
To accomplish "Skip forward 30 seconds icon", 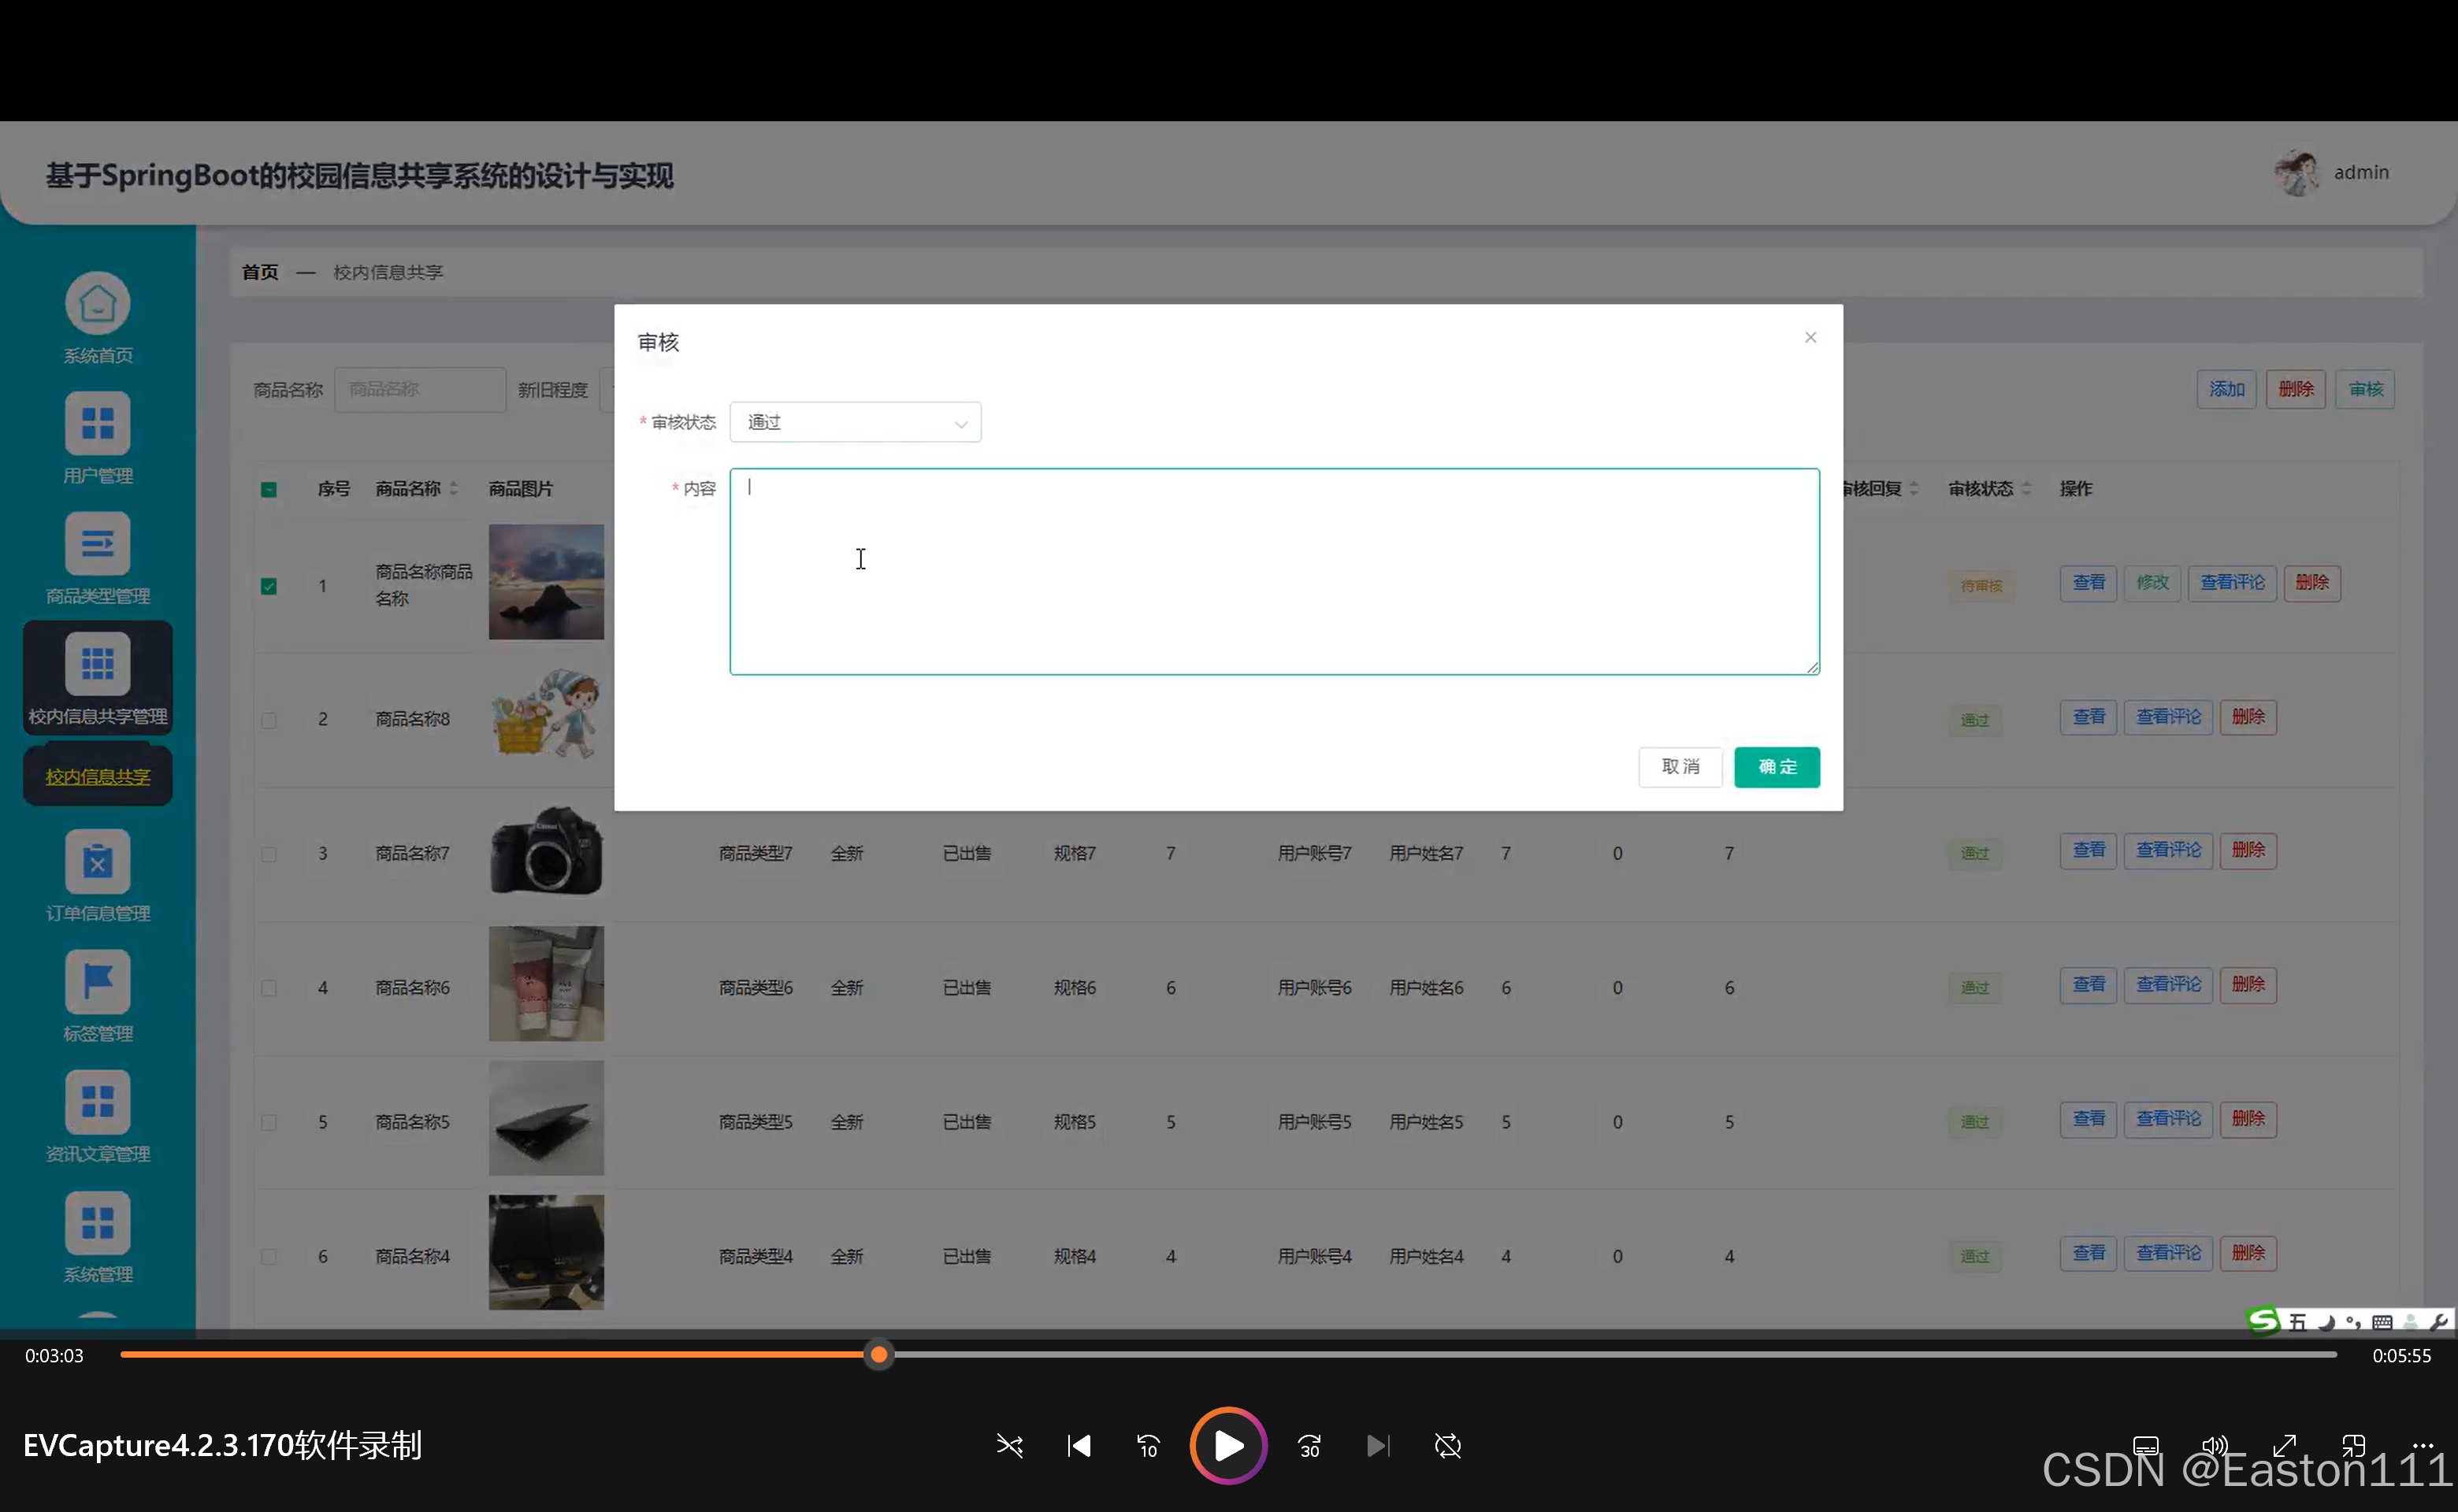I will [x=1309, y=1446].
